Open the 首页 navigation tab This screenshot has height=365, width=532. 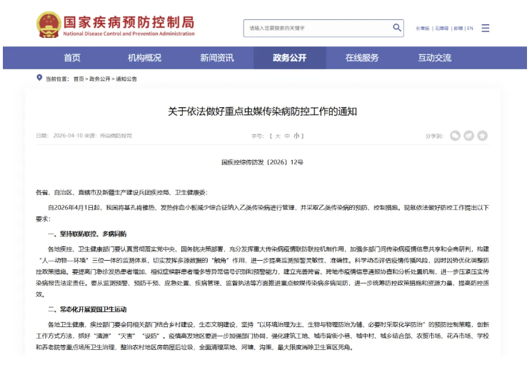72,58
